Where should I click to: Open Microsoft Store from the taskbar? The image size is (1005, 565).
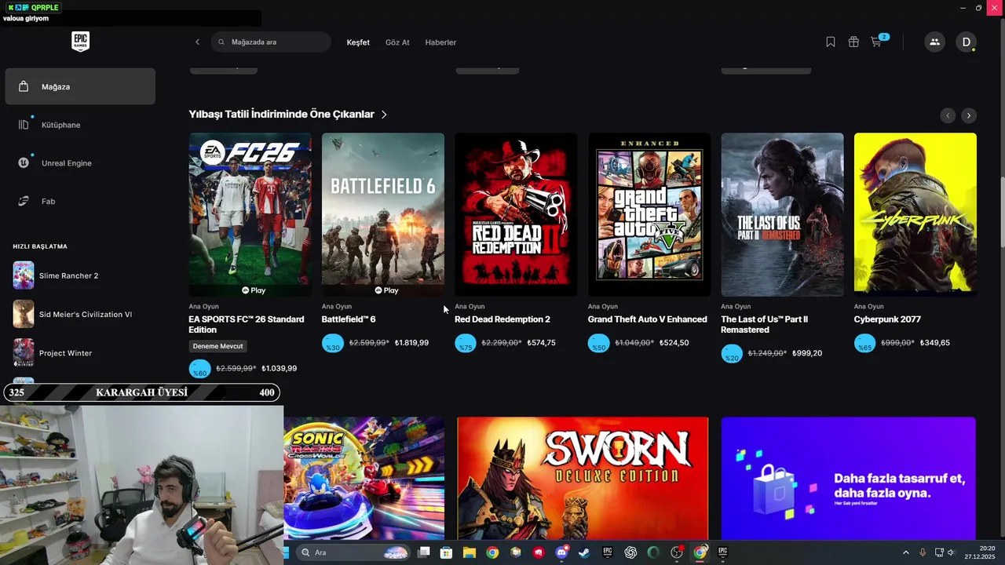447,552
